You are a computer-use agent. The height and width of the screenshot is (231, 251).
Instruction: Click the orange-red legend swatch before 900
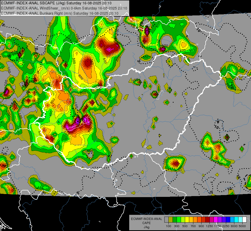(199, 220)
